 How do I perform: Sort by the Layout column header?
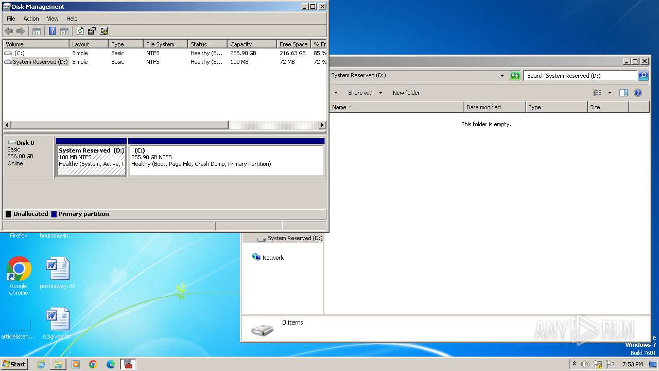tap(89, 44)
